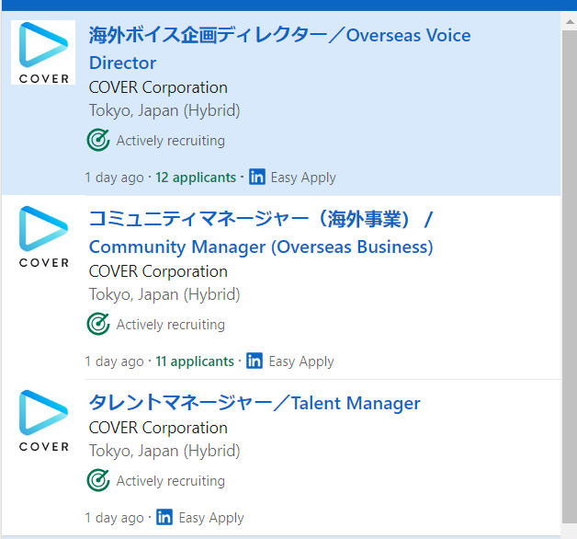The image size is (577, 539).
Task: Click Easy Apply text on Talent Manager job
Action: (211, 518)
